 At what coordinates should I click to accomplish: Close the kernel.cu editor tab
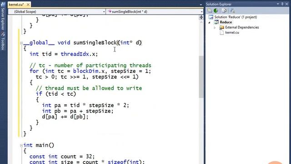[x=28, y=4]
